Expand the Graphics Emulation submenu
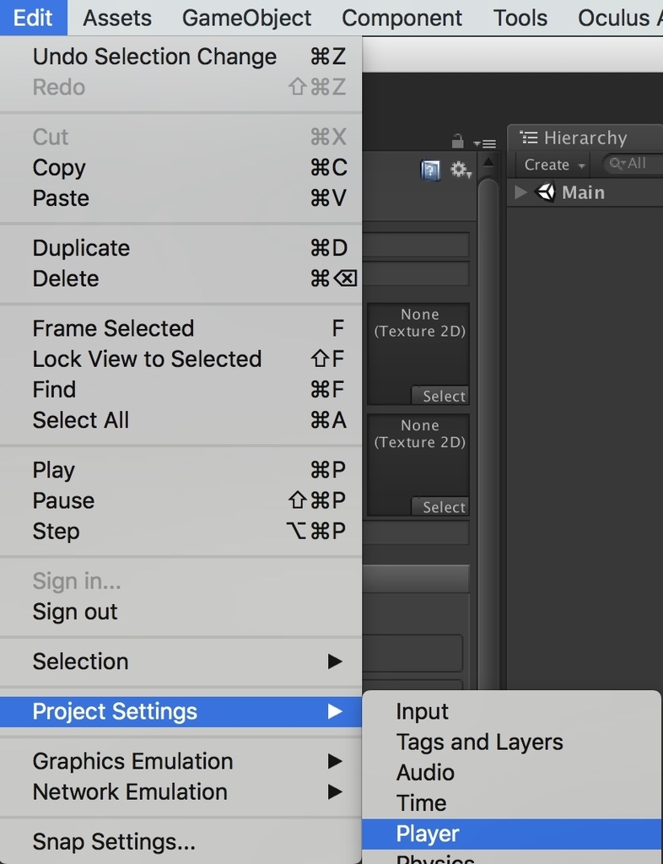 [x=186, y=761]
